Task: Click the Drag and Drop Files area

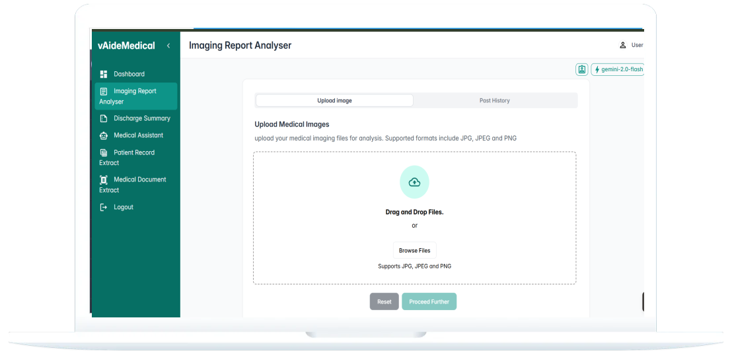Action: pyautogui.click(x=414, y=212)
